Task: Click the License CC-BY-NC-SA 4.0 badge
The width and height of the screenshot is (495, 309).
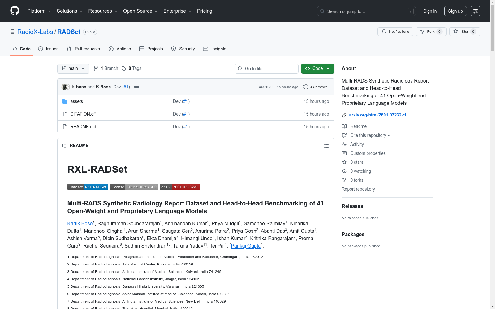Action: coord(134,187)
